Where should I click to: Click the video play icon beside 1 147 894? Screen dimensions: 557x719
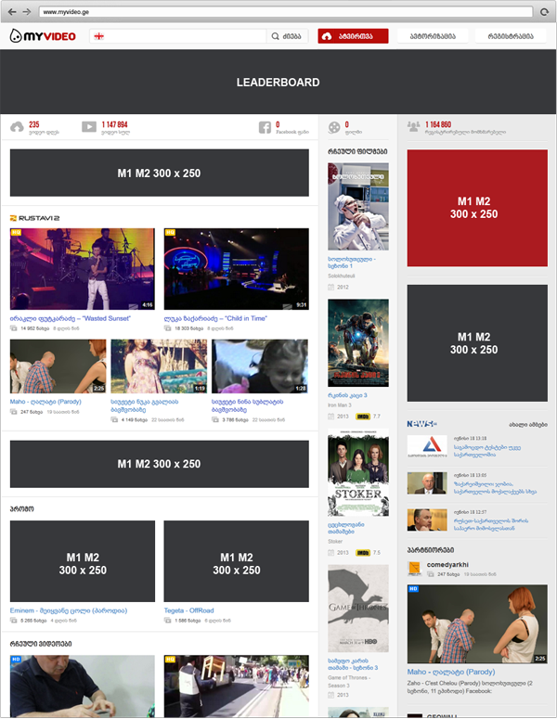point(88,128)
